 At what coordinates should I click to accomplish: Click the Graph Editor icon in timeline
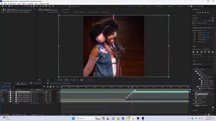(57, 87)
